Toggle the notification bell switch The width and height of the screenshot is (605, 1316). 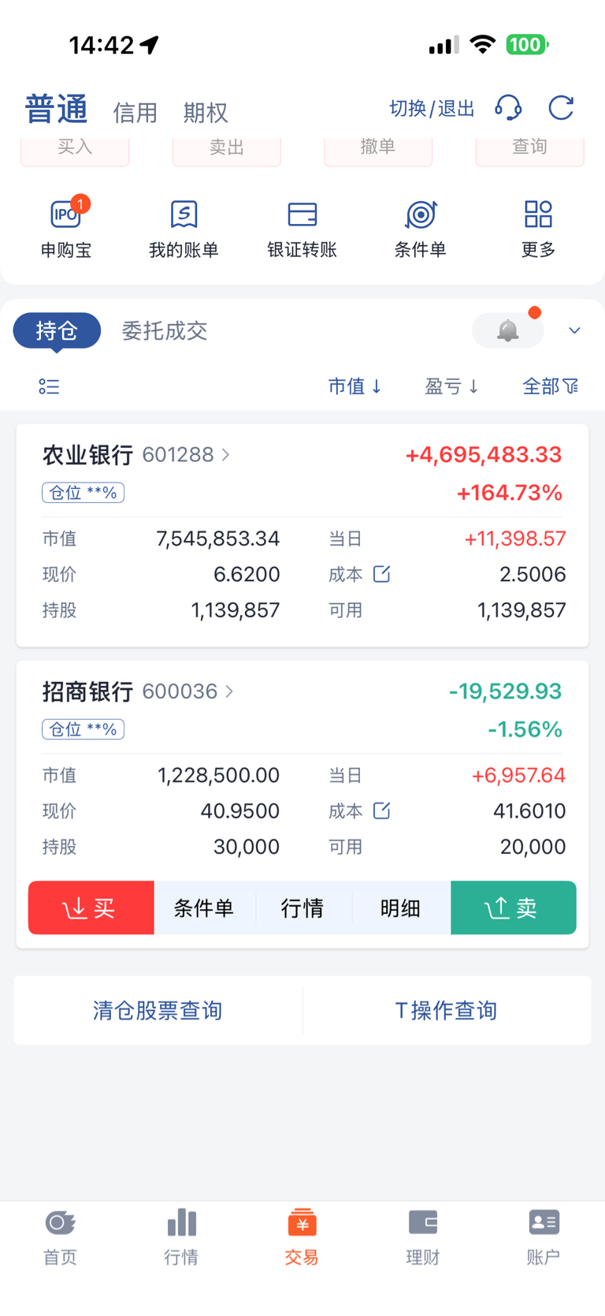tap(508, 330)
